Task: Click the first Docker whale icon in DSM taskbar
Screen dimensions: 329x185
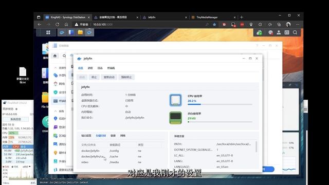Action: 62,32
